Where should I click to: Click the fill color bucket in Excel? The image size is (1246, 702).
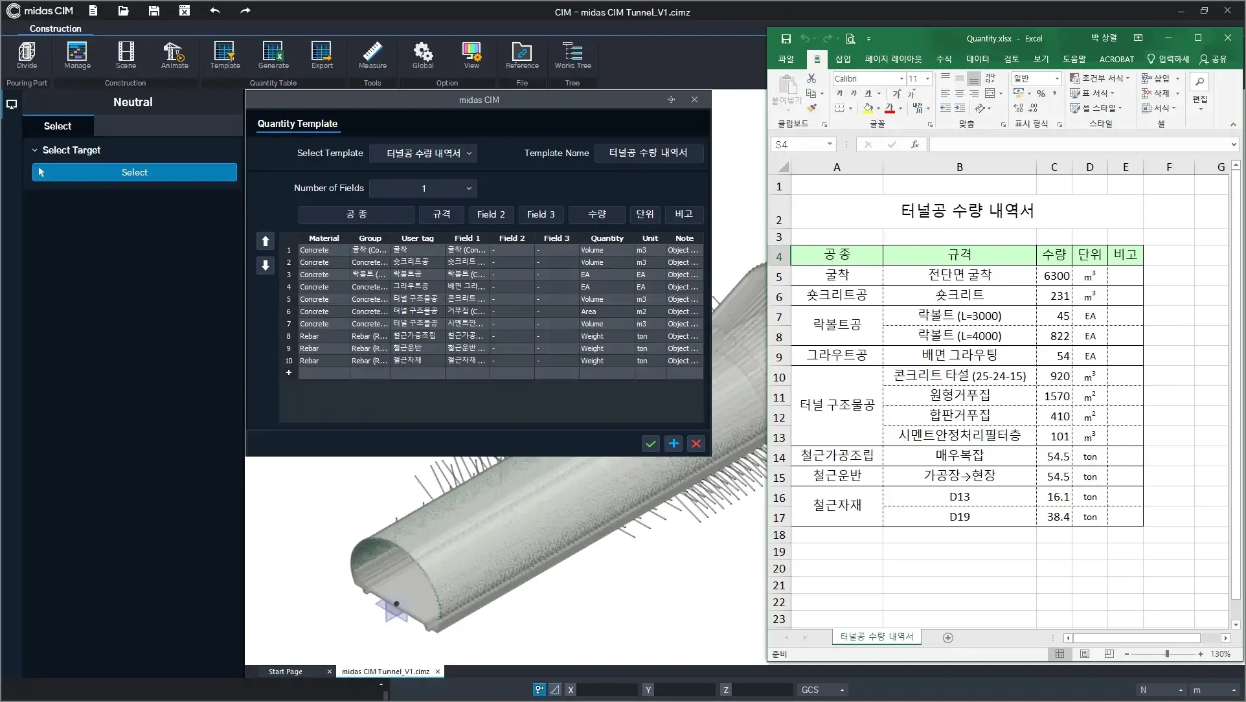pyautogui.click(x=867, y=108)
